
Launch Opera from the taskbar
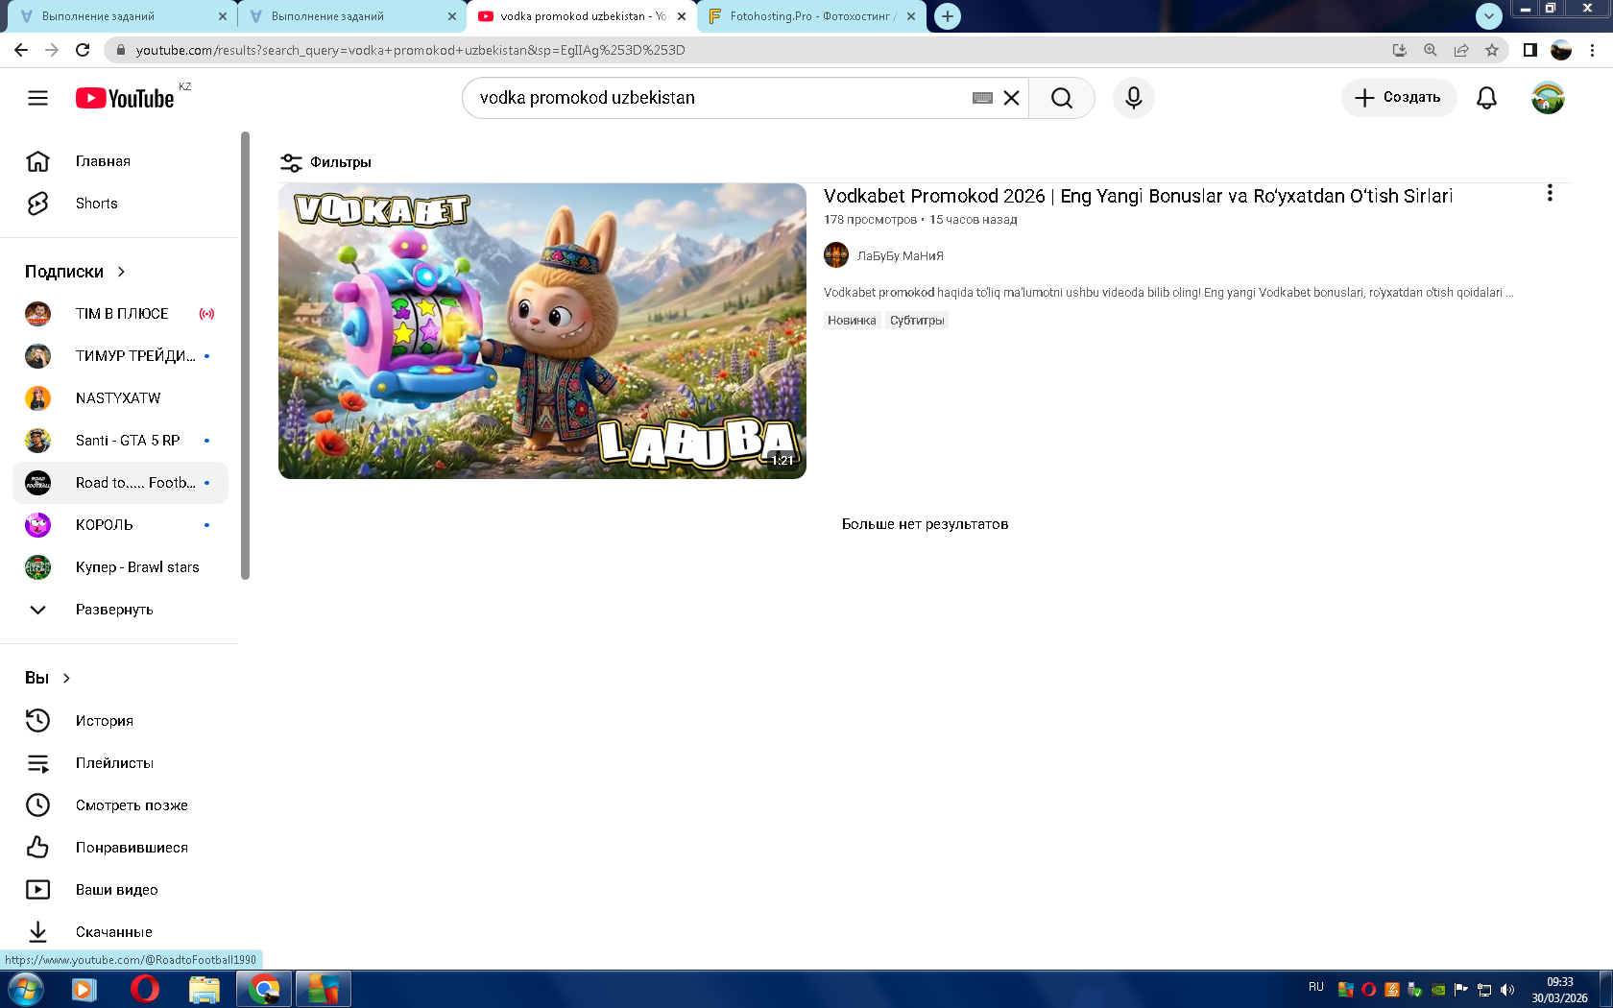pyautogui.click(x=144, y=989)
